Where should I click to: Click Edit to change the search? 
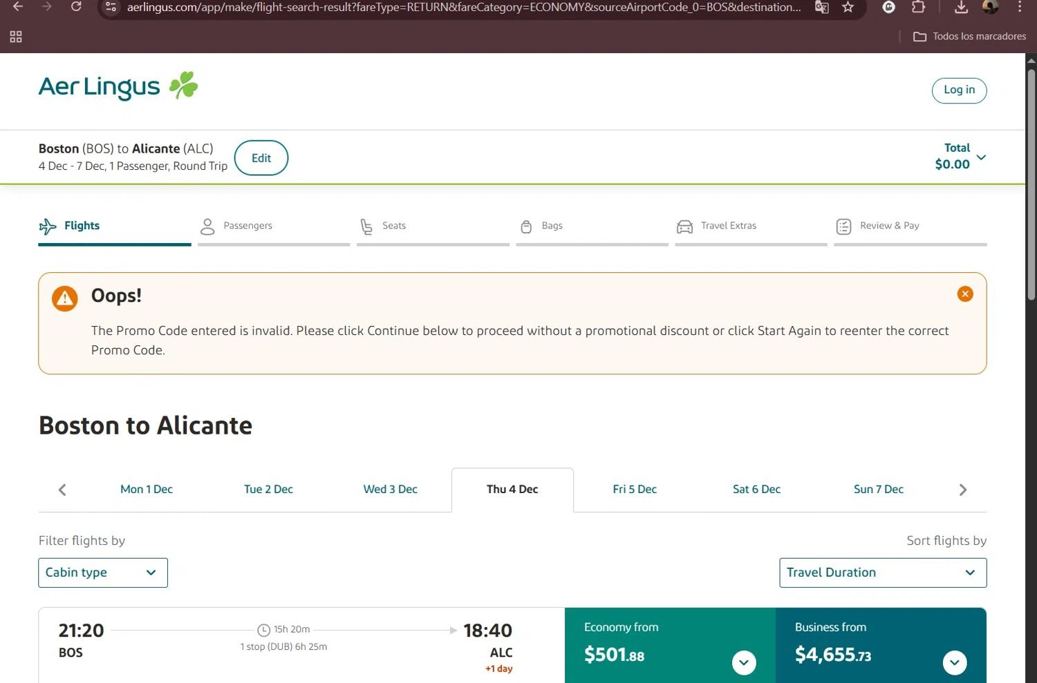pyautogui.click(x=261, y=158)
